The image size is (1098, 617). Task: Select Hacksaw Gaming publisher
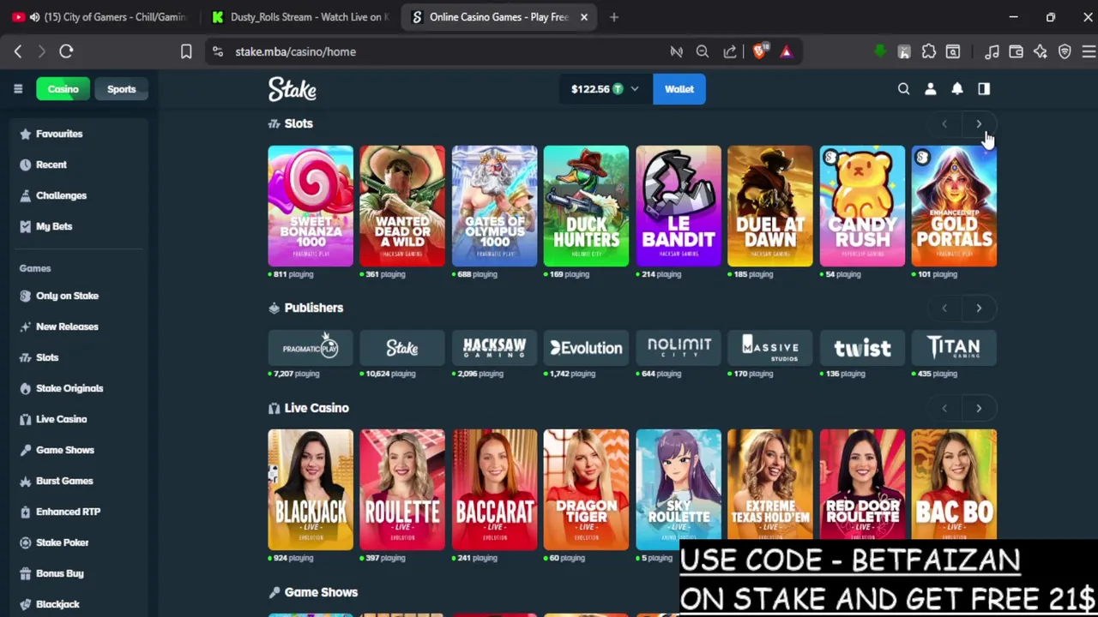click(494, 348)
